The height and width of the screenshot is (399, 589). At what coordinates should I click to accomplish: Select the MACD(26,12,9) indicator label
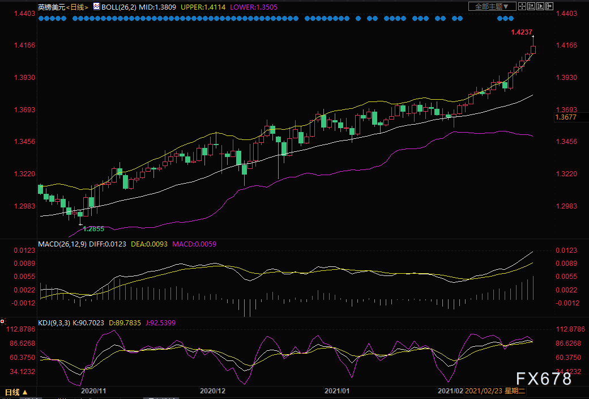coord(62,244)
